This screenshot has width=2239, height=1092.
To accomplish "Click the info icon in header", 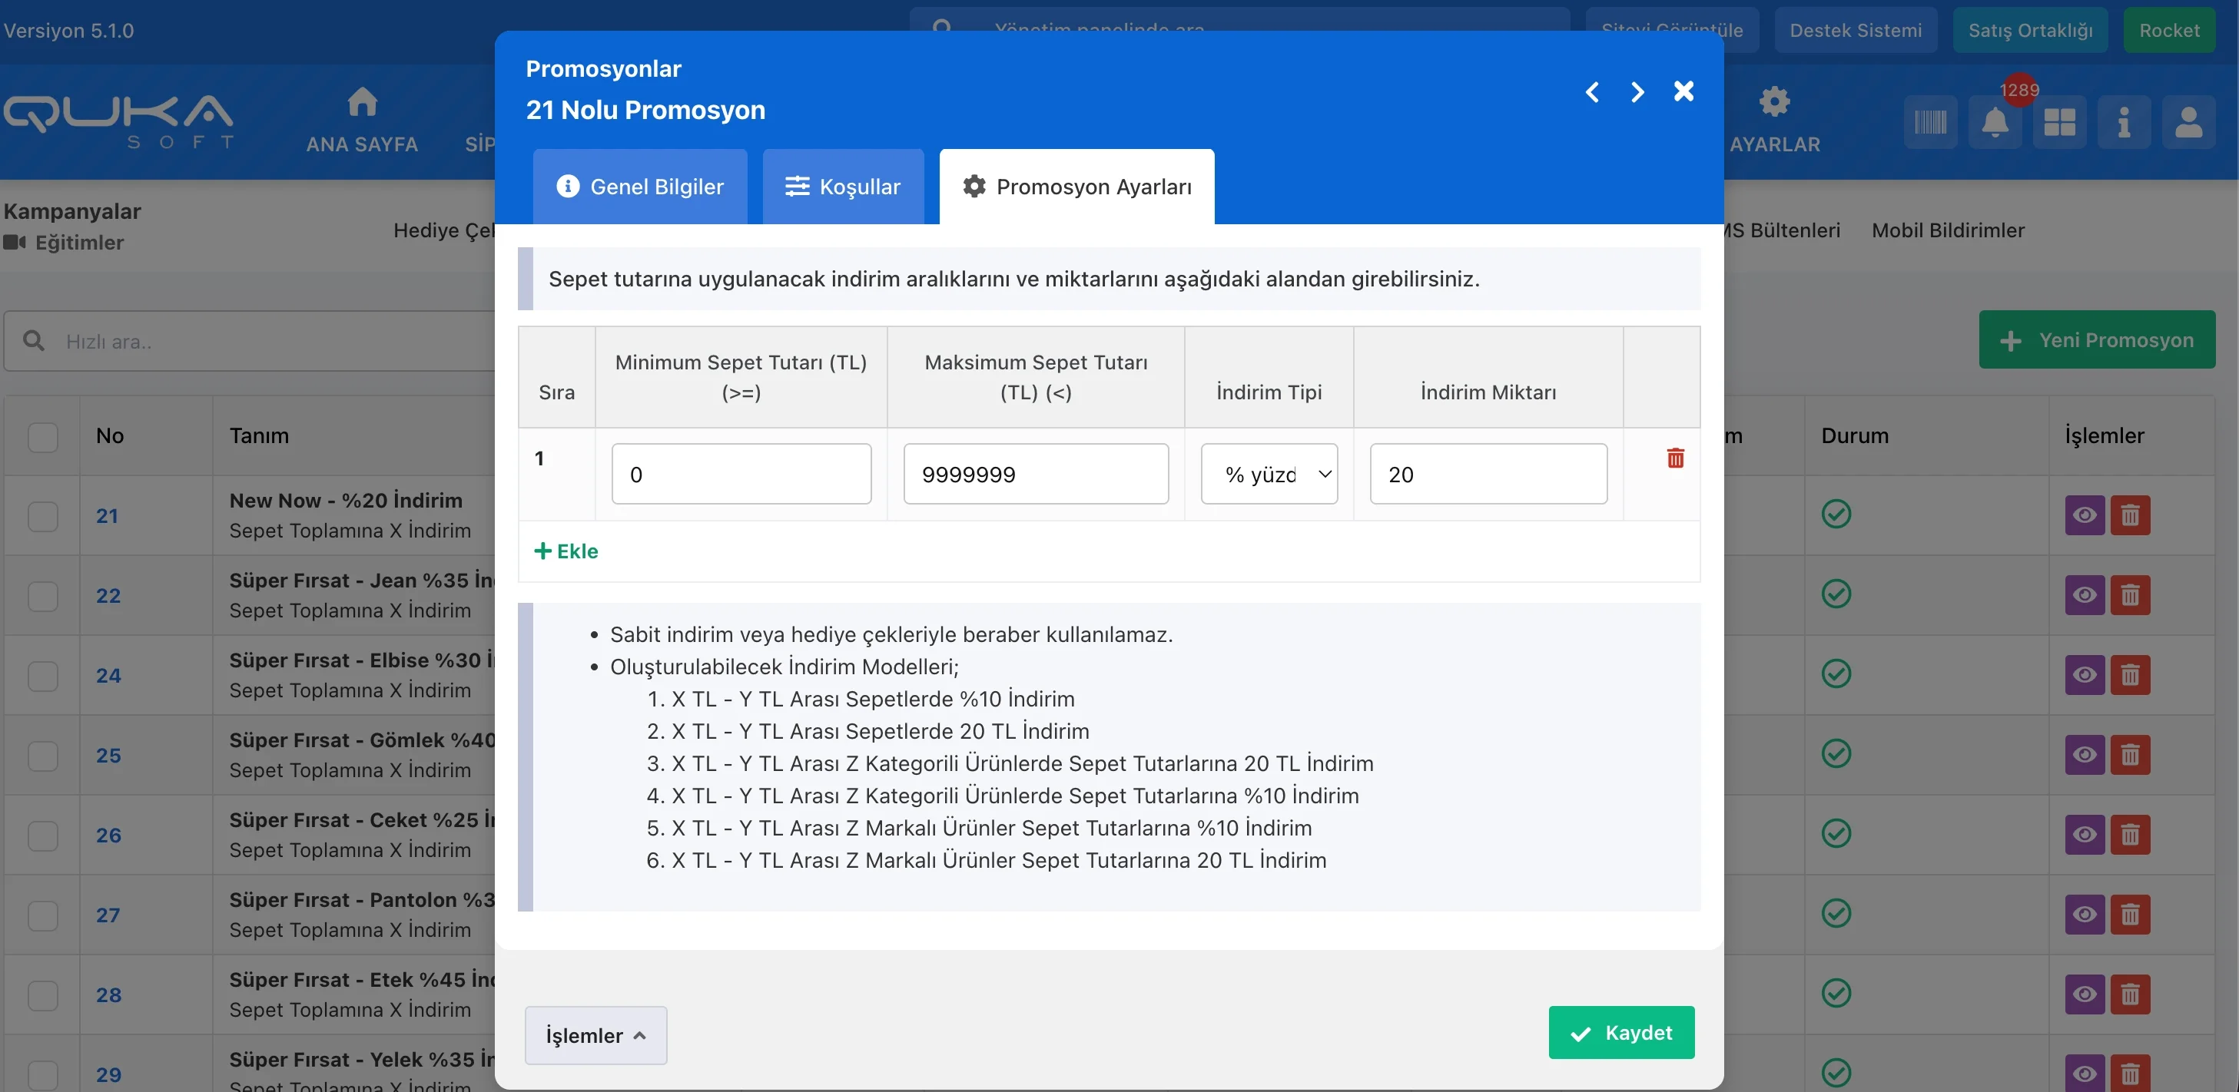I will [2124, 123].
